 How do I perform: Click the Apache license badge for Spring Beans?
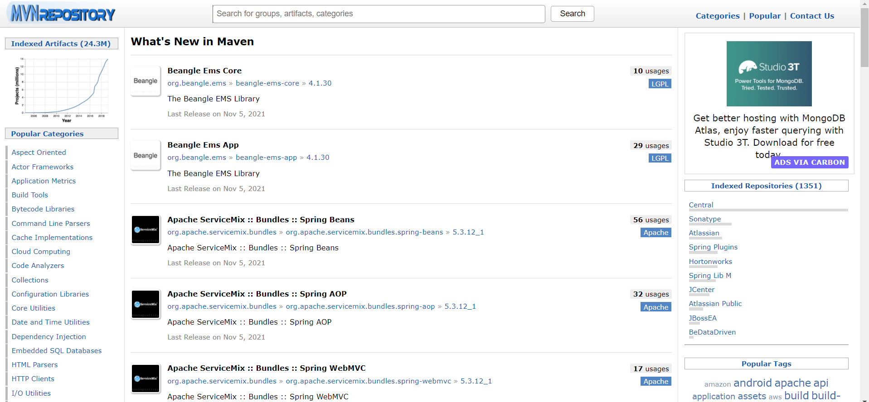(656, 233)
